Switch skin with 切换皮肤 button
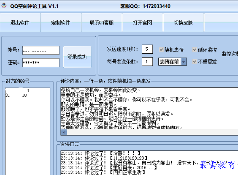 coord(183,22)
